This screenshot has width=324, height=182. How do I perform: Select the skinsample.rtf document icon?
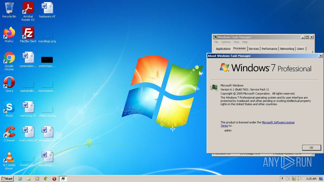(x=47, y=134)
